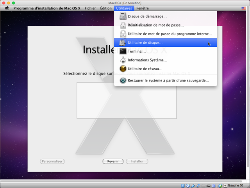Open the Apple menu
Screen dimensions: 250x188
[x=7, y=8]
